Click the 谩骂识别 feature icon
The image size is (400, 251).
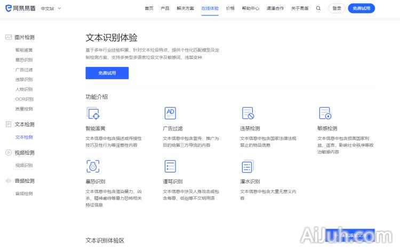click(170, 166)
